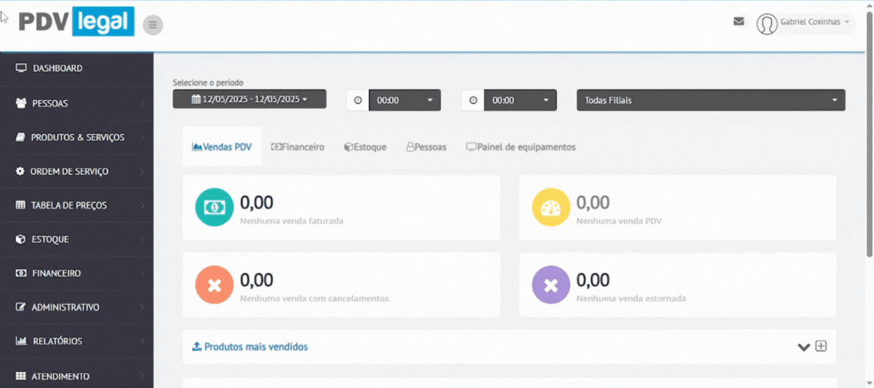Click the Gabriel Coxinhas user avatar icon

(766, 24)
